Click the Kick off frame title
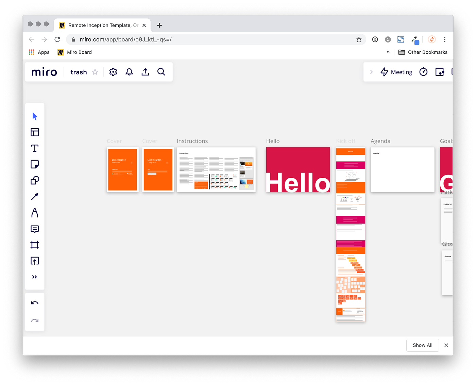This screenshot has height=385, width=476. click(x=346, y=141)
